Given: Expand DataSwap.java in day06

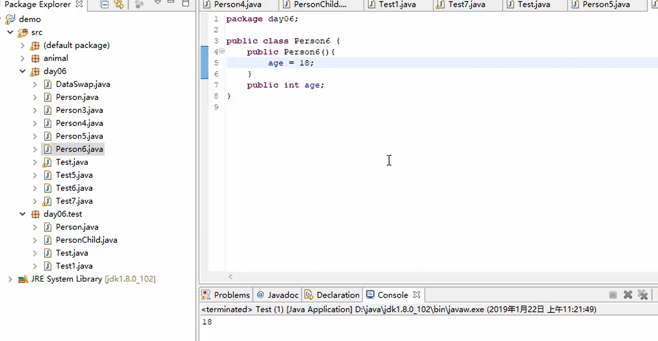Looking at the screenshot, I should (35, 84).
